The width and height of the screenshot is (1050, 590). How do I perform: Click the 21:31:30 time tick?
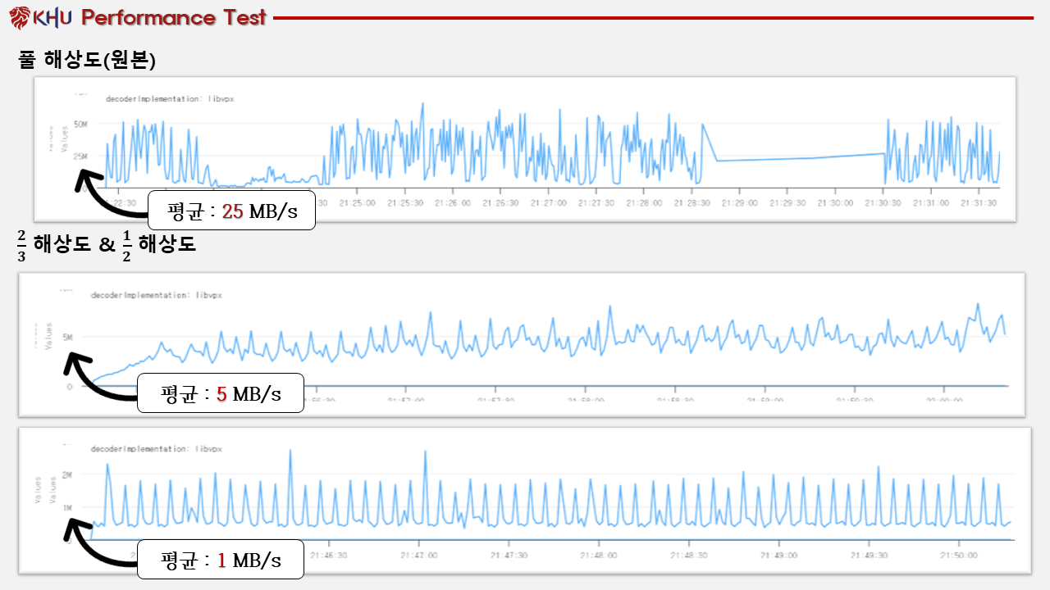pos(980,202)
